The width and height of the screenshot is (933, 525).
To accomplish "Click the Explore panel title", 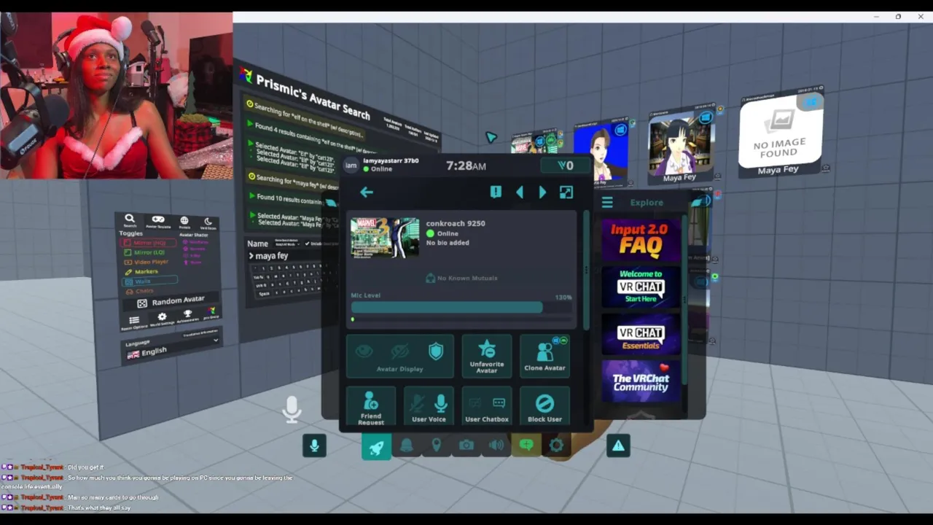I will (x=647, y=203).
